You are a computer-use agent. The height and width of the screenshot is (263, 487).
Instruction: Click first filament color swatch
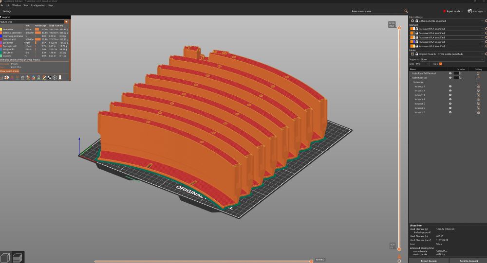tap(412, 29)
